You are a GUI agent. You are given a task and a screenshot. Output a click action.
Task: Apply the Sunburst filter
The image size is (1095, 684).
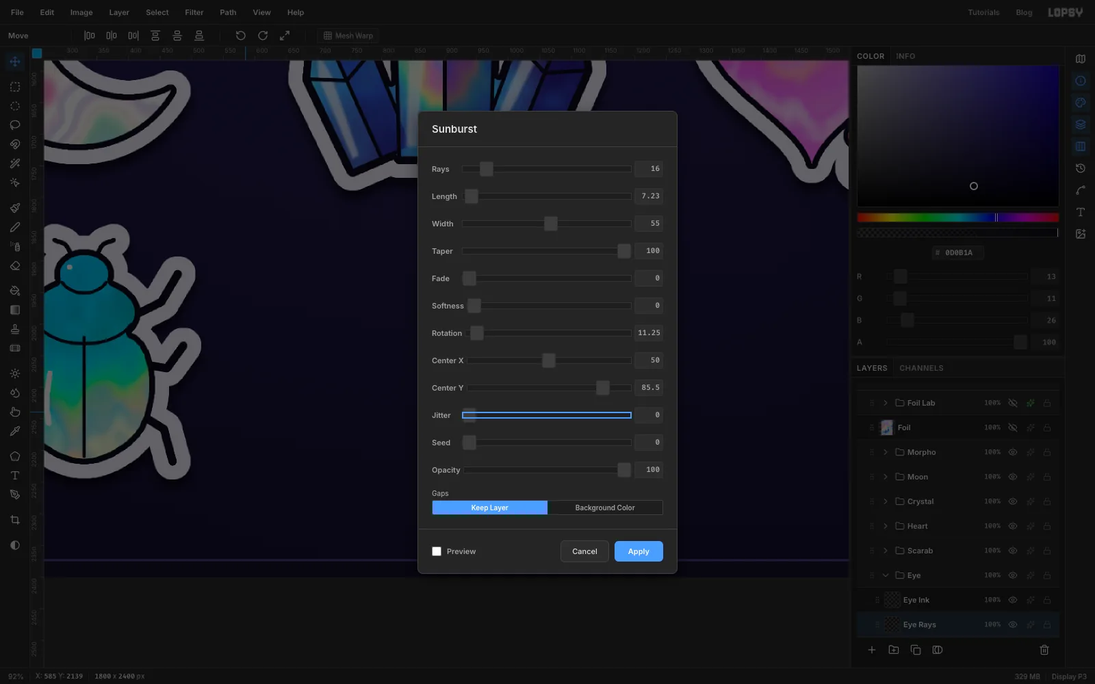tap(639, 551)
